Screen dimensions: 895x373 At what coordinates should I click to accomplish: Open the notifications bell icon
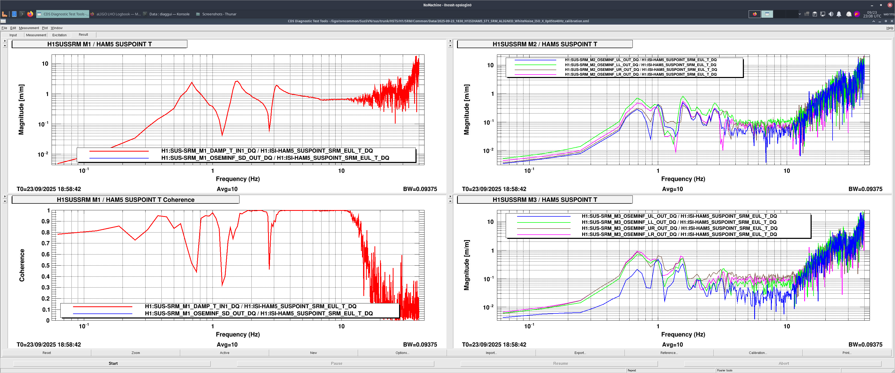click(x=839, y=14)
